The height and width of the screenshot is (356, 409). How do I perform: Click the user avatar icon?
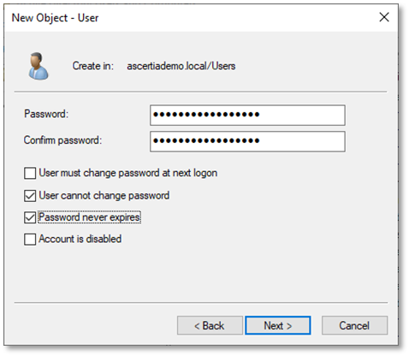[39, 66]
